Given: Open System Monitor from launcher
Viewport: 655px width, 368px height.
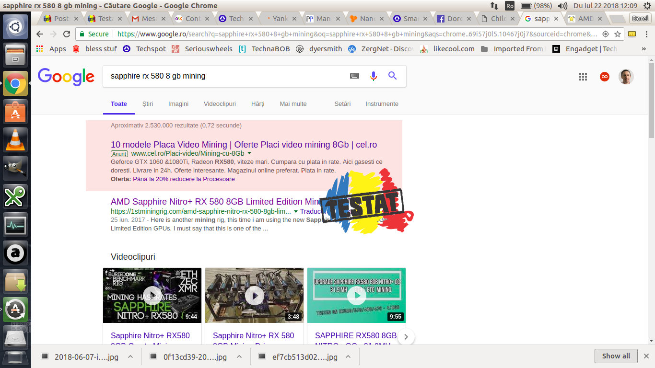Looking at the screenshot, I should click(15, 225).
